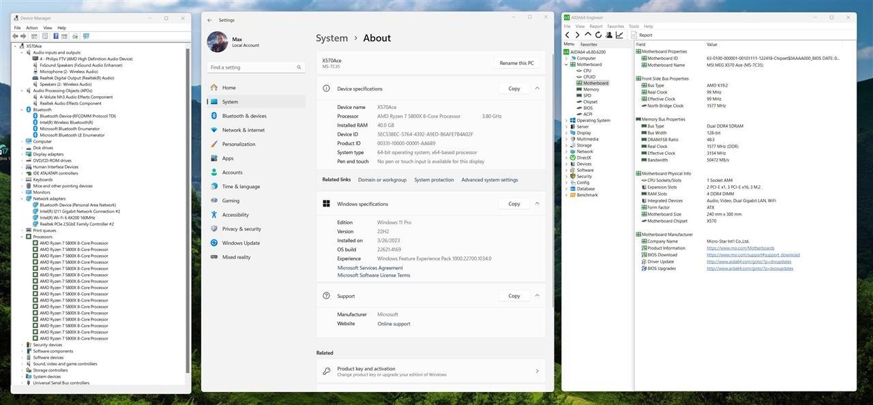Click the Refresh icon in AIDA64 toolbar
Screen dimensions: 873x405
point(598,35)
